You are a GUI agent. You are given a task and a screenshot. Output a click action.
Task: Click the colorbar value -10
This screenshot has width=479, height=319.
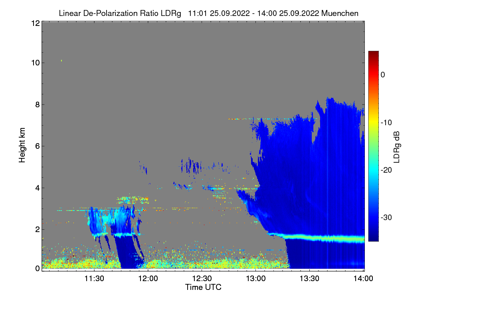(x=386, y=122)
